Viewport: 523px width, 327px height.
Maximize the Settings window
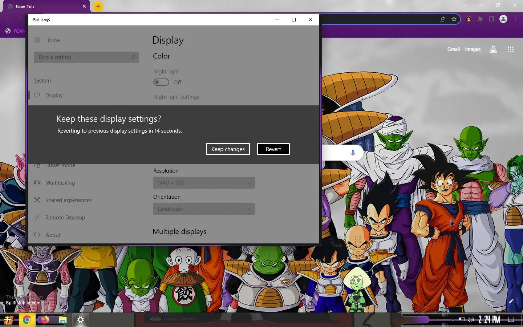(x=294, y=20)
